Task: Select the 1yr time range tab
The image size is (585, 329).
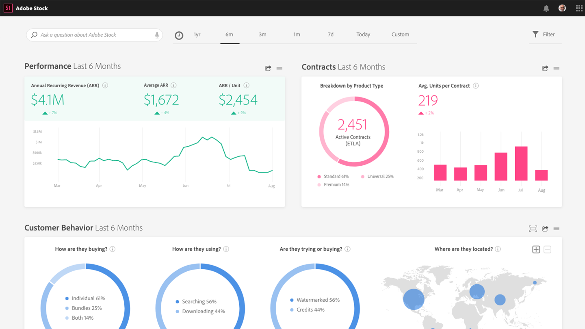Action: [x=197, y=35]
